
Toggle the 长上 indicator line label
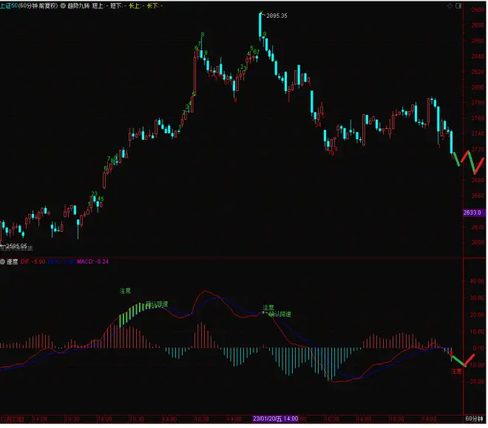click(134, 5)
